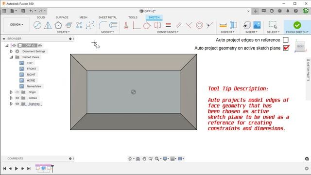Open the DESIGN workspace dropdown
Image resolution: width=311 pixels, height=175 pixels.
pos(17,25)
